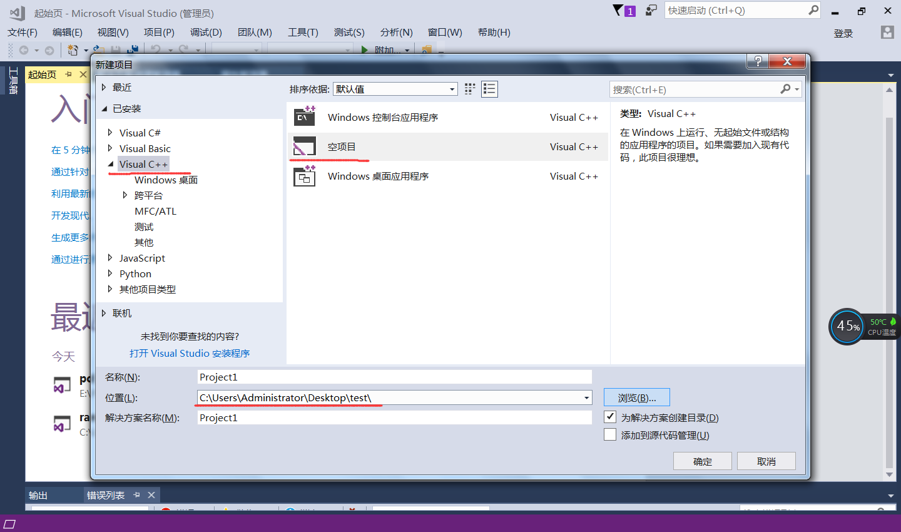Click the undo toolbar icon
This screenshot has width=901, height=532.
(156, 50)
